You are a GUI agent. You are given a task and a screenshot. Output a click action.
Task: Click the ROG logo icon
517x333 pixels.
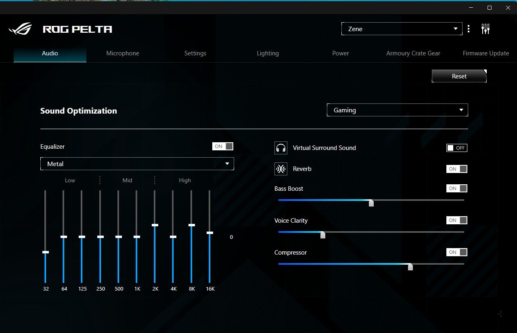click(x=20, y=29)
